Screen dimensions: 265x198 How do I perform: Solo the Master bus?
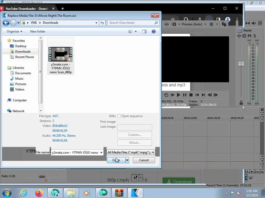(x=255, y=36)
